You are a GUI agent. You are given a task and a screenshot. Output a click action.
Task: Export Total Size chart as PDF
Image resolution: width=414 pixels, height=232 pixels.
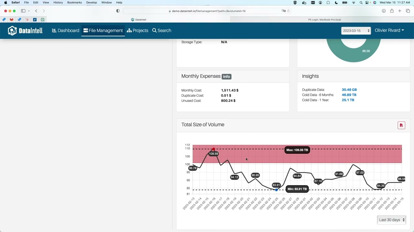click(401, 125)
